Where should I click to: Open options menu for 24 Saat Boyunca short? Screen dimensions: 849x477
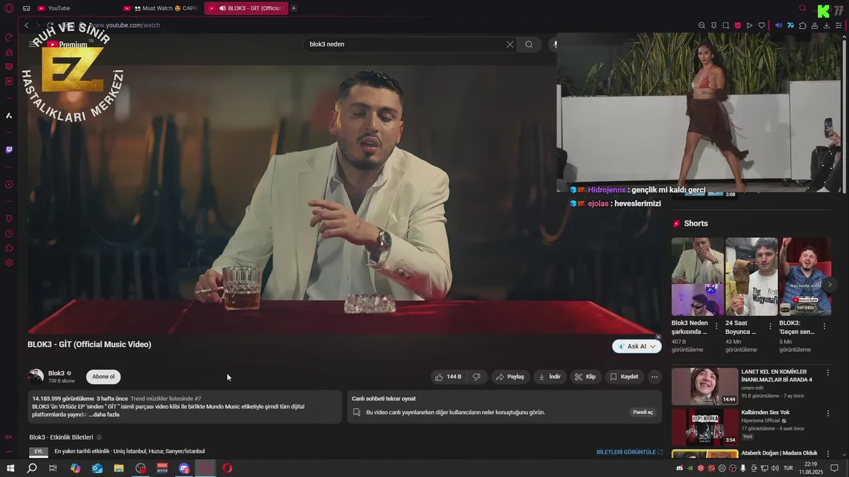(x=770, y=326)
